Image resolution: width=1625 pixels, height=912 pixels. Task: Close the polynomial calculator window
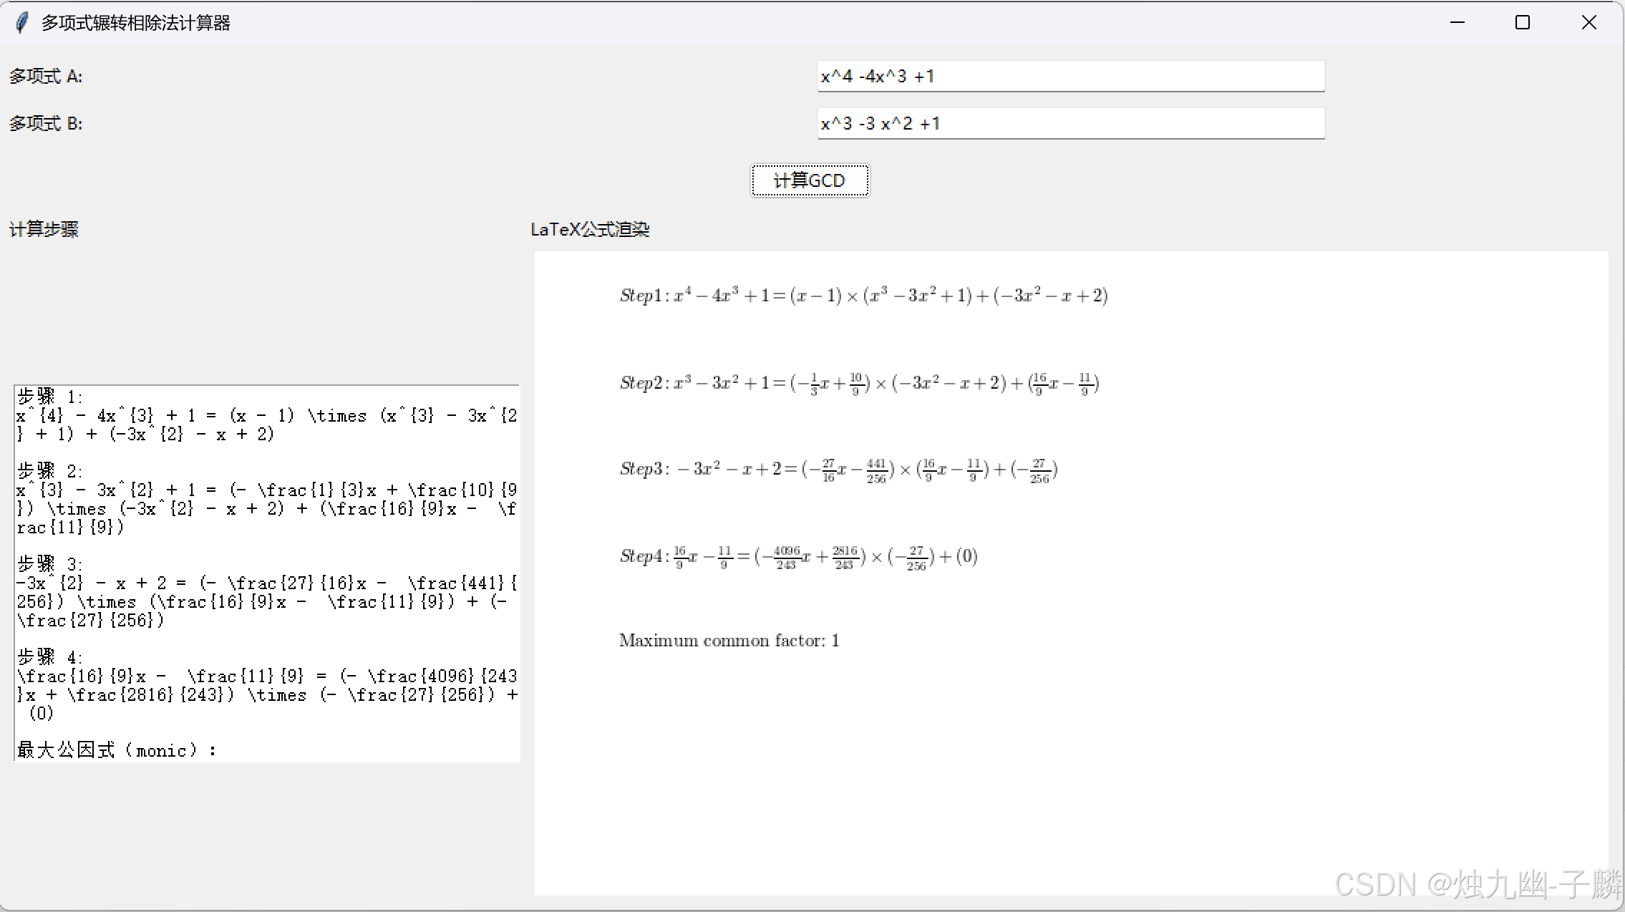click(x=1588, y=23)
